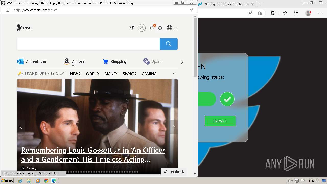View site information lock icon
Screen dimensions: 327x184
coord(8,10)
